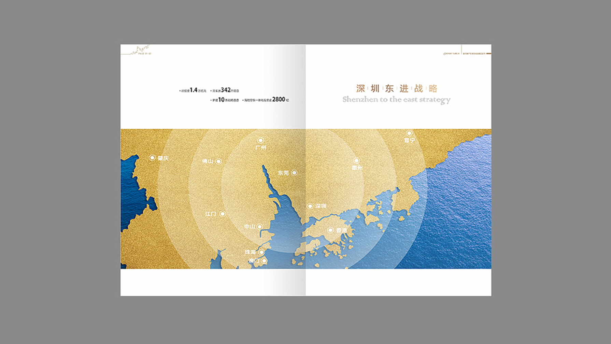Click the 东莞 (Dongguan) marker dot

coord(294,173)
